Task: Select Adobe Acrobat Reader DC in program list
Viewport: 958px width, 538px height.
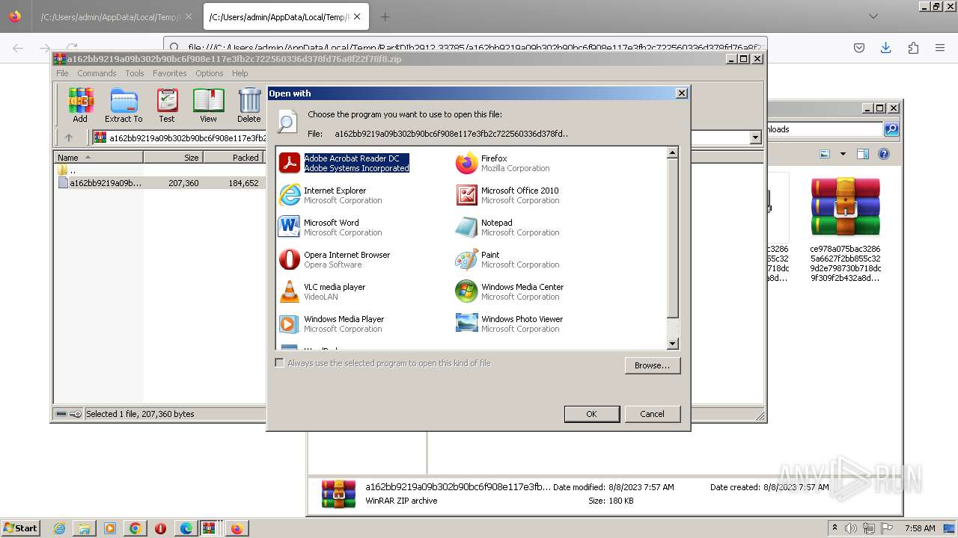Action: pyautogui.click(x=344, y=163)
